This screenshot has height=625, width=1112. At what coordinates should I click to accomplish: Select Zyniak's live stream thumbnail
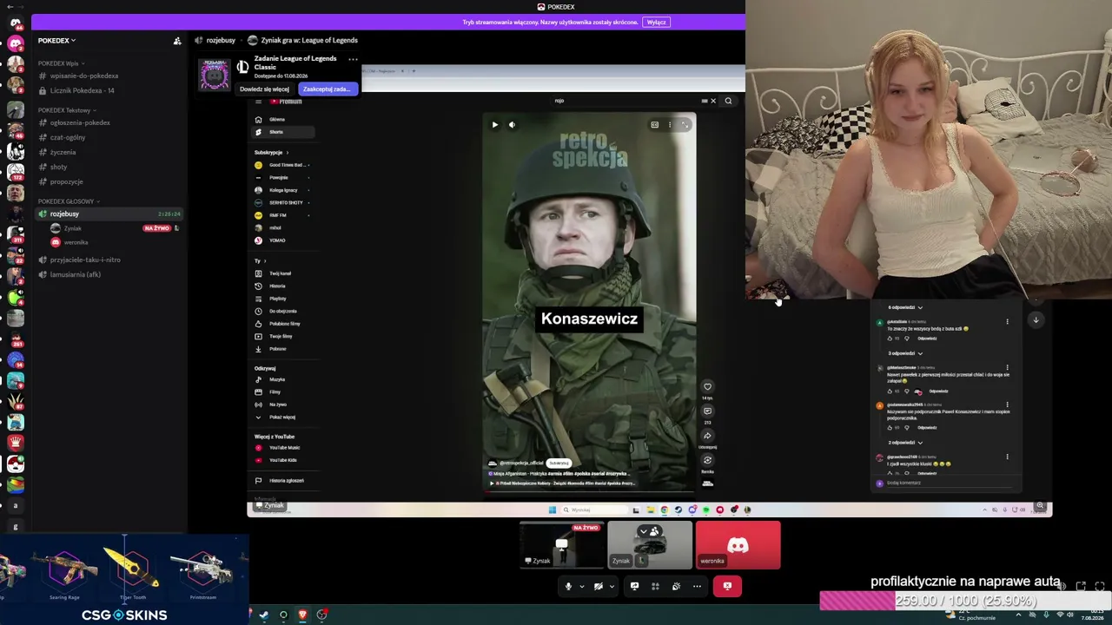tap(562, 545)
